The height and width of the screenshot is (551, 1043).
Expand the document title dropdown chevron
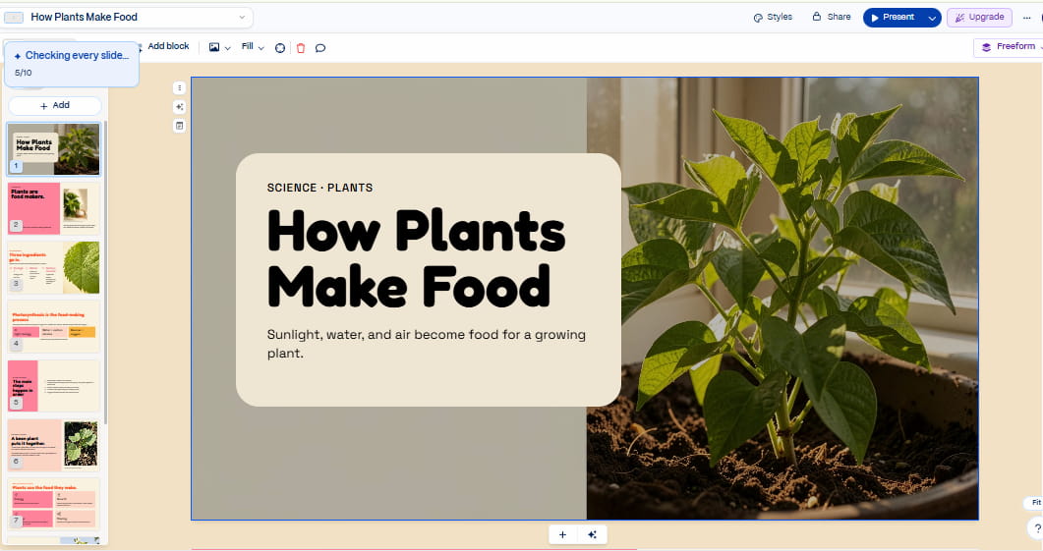(x=242, y=18)
